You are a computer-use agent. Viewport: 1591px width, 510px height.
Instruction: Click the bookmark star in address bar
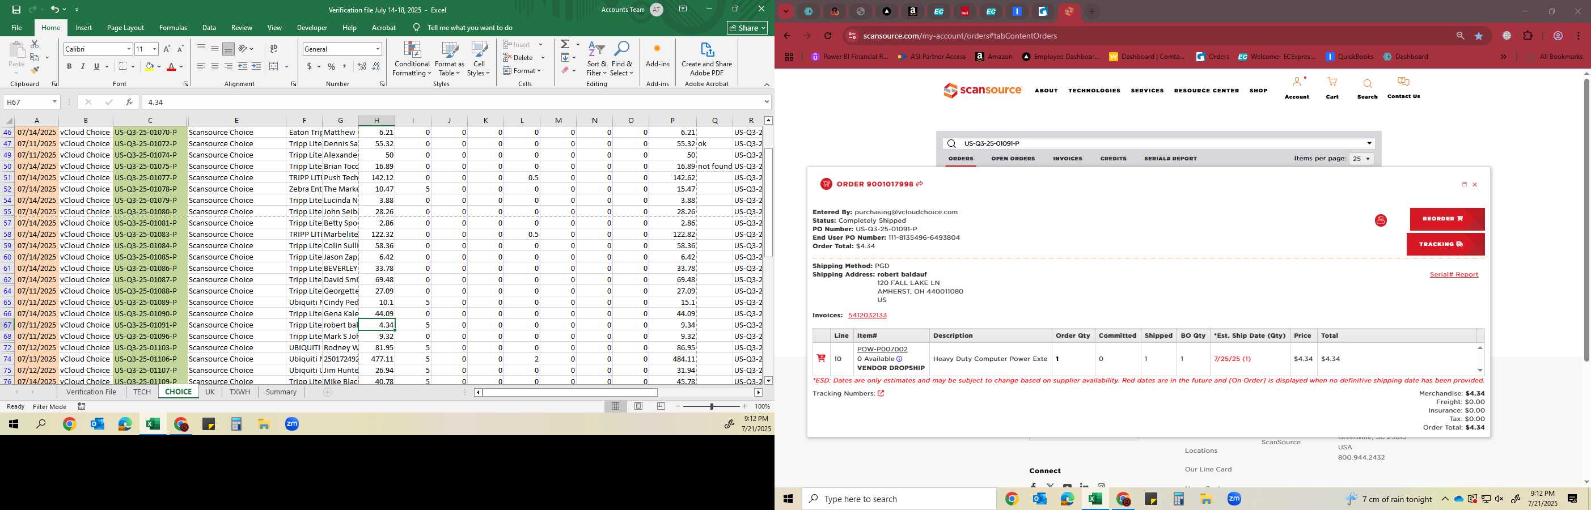[x=1479, y=36]
